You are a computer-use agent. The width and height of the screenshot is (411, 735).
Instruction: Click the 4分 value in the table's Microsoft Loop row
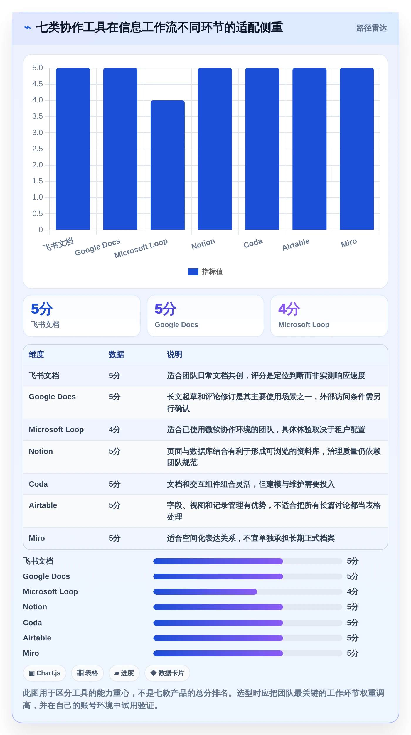(115, 430)
